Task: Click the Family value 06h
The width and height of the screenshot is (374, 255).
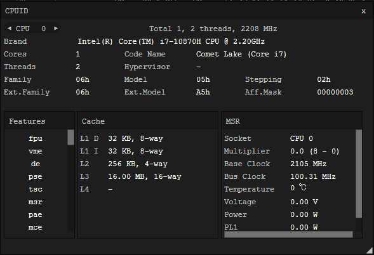Action: point(83,79)
